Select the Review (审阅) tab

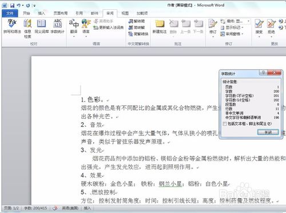(x=110, y=13)
